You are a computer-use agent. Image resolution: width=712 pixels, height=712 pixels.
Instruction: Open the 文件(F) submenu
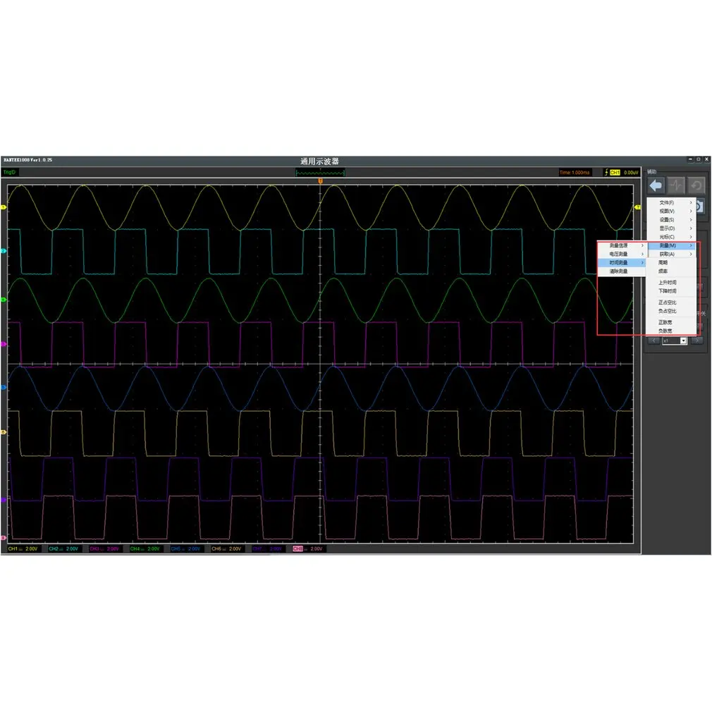[x=672, y=202]
